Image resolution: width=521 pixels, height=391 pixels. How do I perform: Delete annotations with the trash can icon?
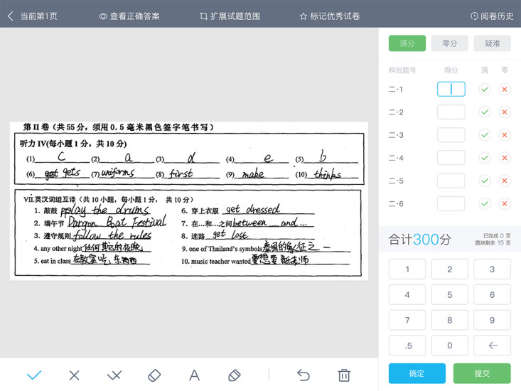click(x=344, y=375)
